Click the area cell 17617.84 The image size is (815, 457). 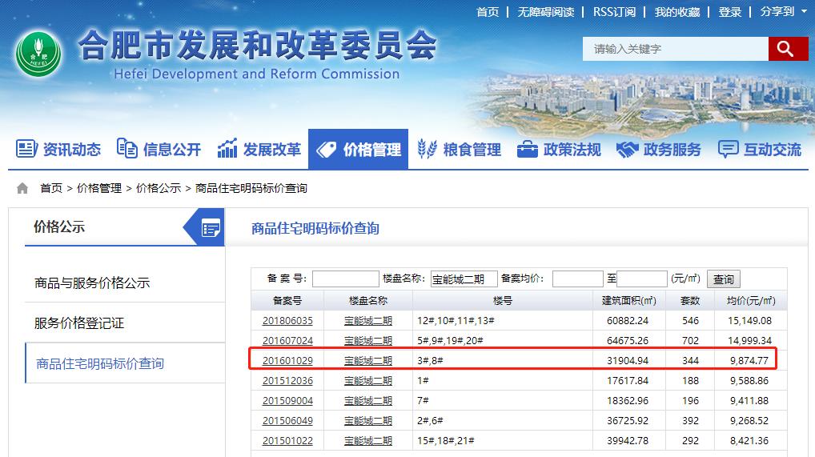[628, 381]
